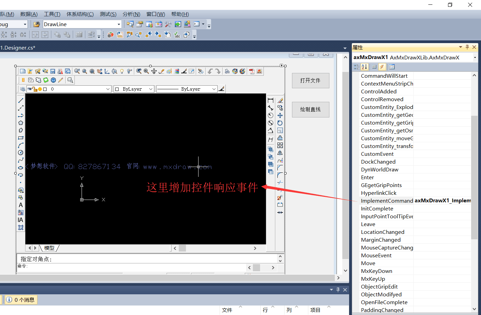Image resolution: width=481 pixels, height=315 pixels.
Task: Select the Text 'A' tool
Action: coord(21,205)
